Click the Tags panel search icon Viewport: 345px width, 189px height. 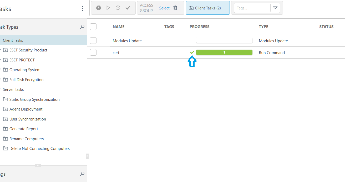[x=82, y=174]
